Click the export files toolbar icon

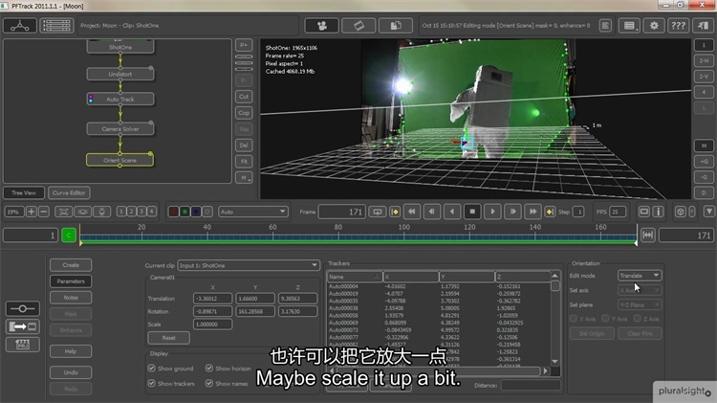click(x=396, y=26)
